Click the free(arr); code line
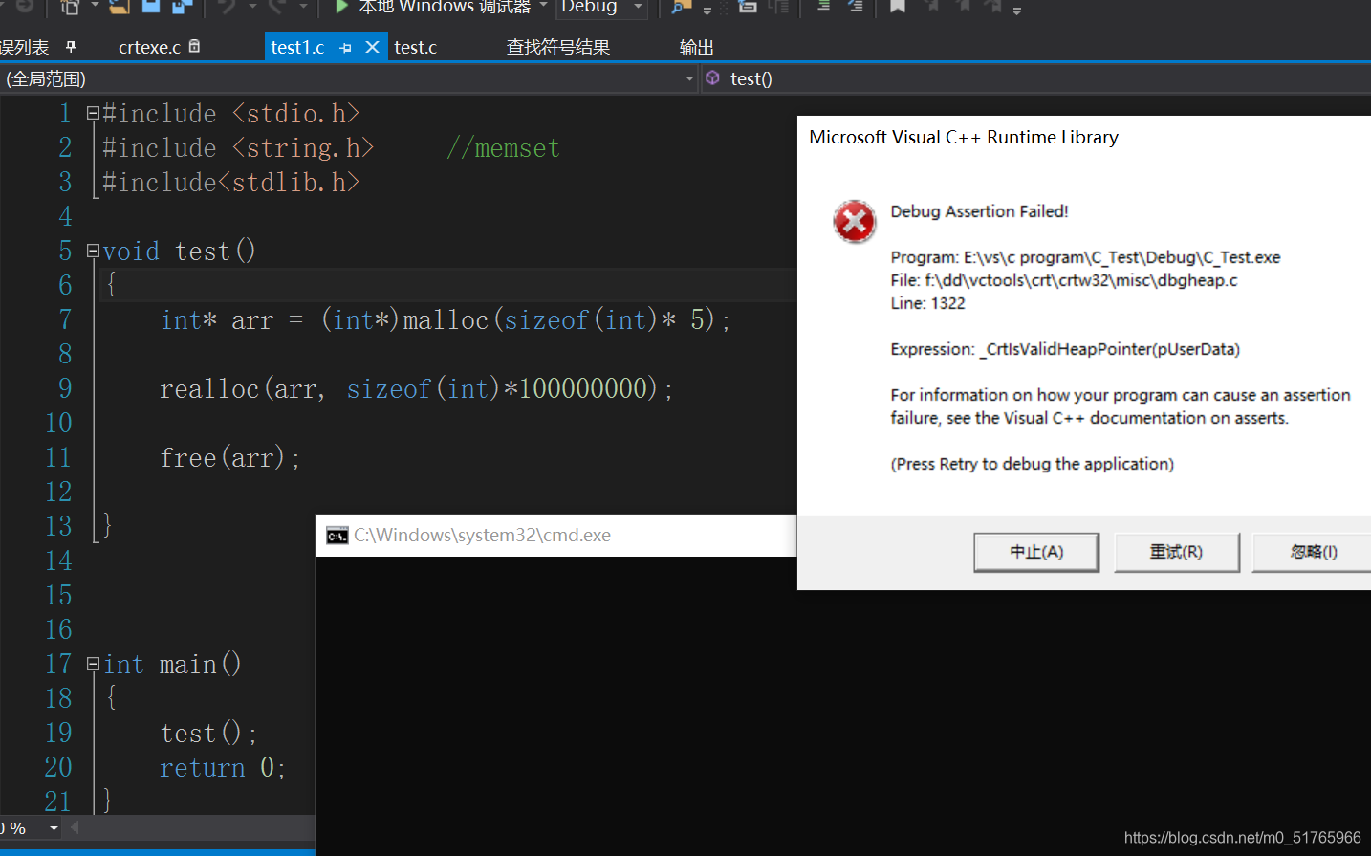This screenshot has width=1371, height=856. pyautogui.click(x=230, y=457)
